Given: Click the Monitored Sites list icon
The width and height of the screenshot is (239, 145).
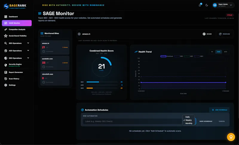Looking at the screenshot, I should (42, 33).
